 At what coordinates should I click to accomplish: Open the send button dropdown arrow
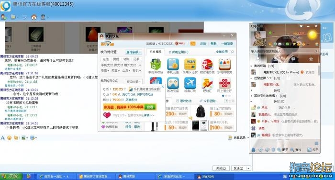248,169
